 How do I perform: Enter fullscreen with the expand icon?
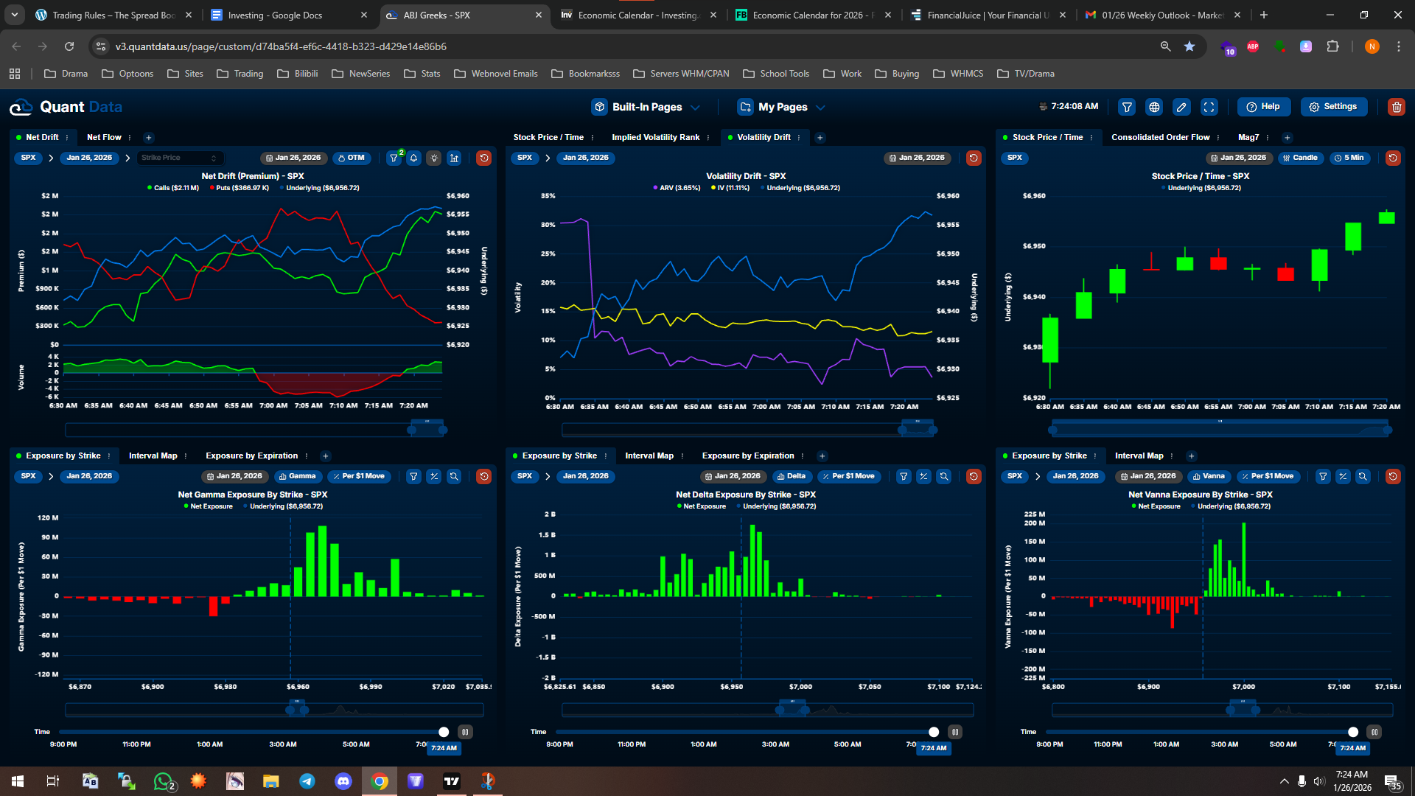pos(1209,107)
